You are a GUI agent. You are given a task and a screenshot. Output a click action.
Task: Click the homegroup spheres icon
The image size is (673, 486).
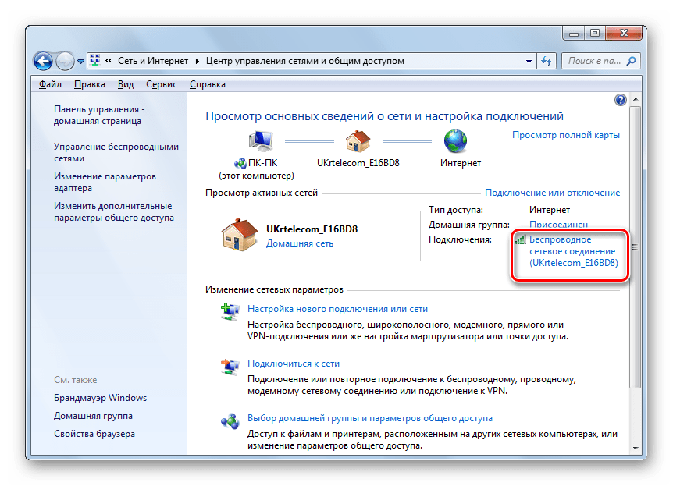[230, 421]
